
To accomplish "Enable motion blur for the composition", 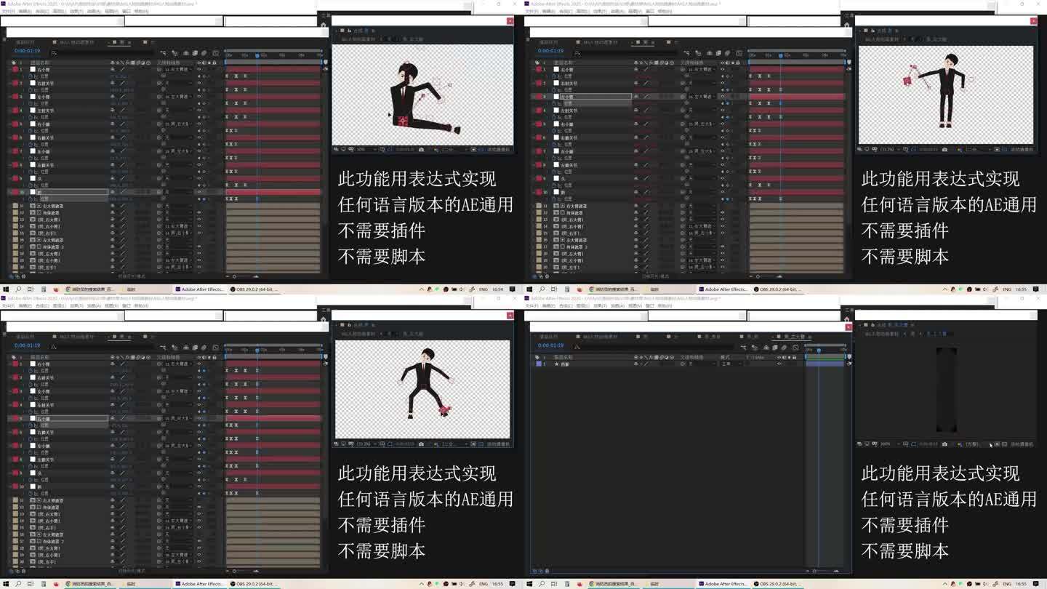I will click(204, 53).
